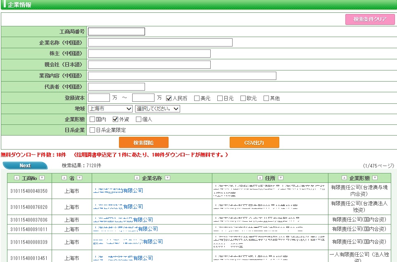Focus the 工商局番号 input field
The height and width of the screenshot is (262, 397).
[x=116, y=32]
